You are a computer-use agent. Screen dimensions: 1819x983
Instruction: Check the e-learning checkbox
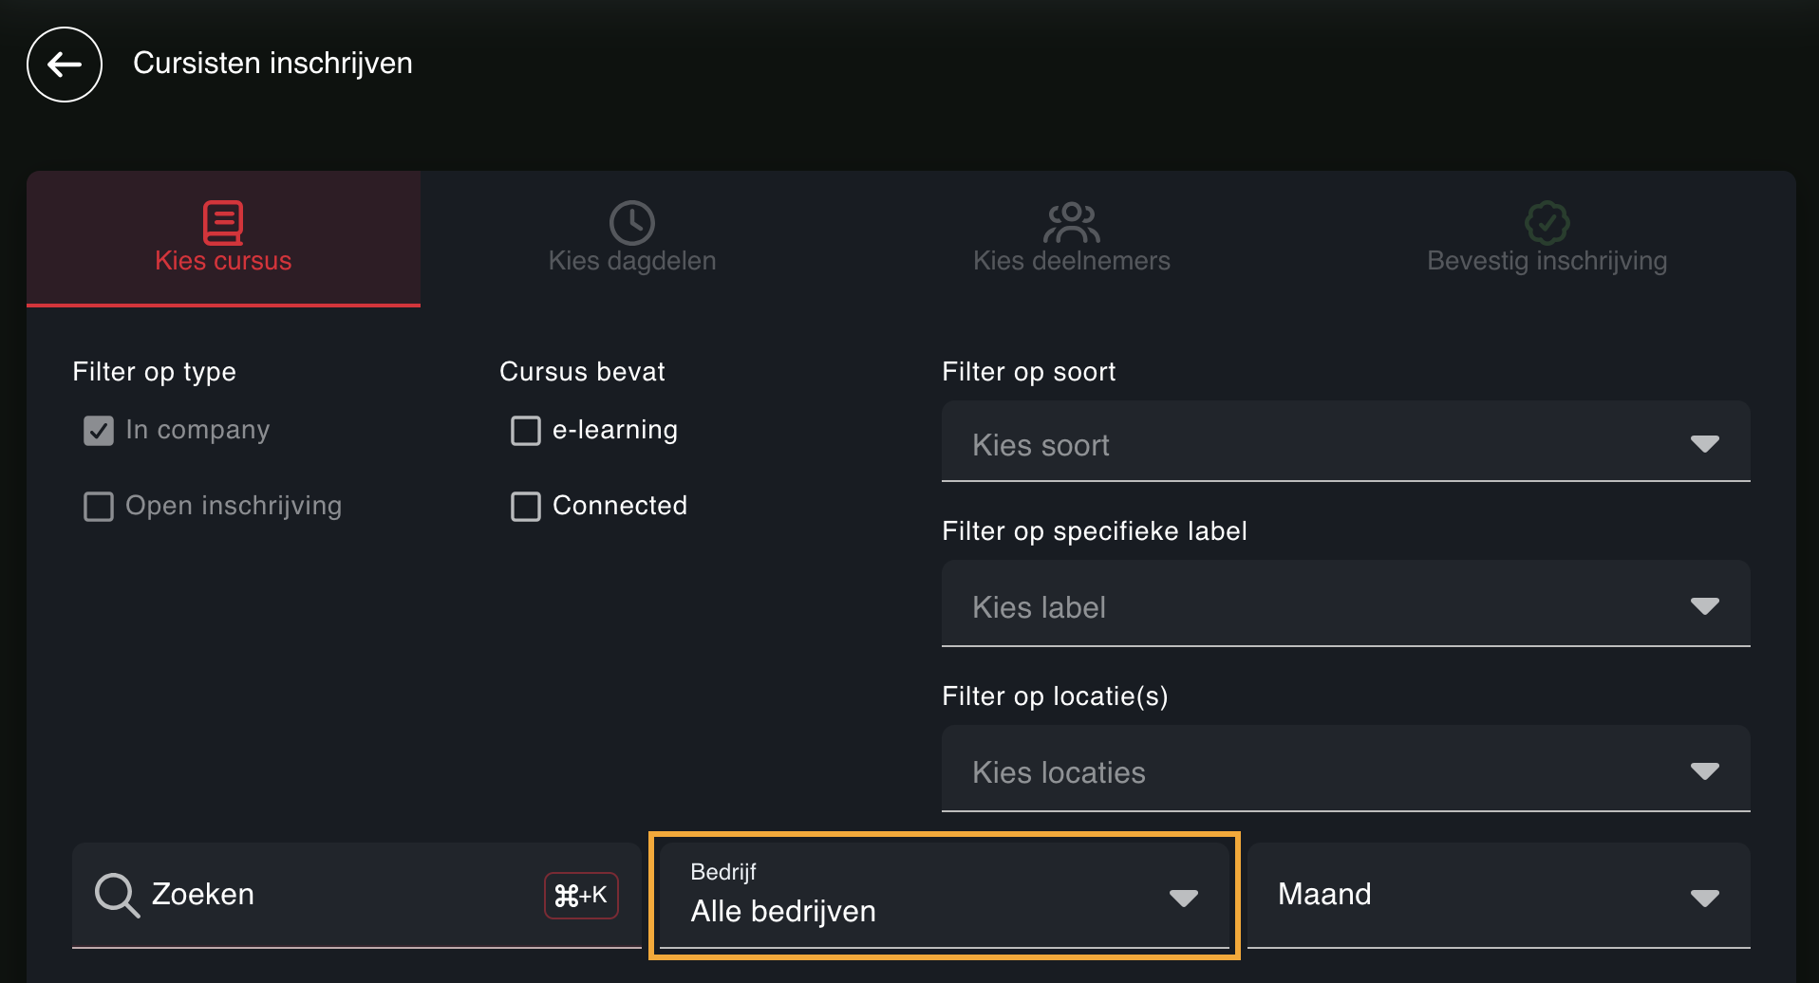pyautogui.click(x=526, y=431)
